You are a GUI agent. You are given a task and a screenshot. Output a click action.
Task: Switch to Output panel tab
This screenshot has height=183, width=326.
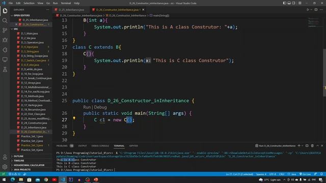[83, 146]
